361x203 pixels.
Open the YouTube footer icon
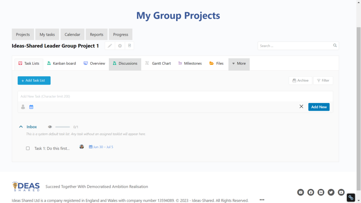(x=341, y=192)
